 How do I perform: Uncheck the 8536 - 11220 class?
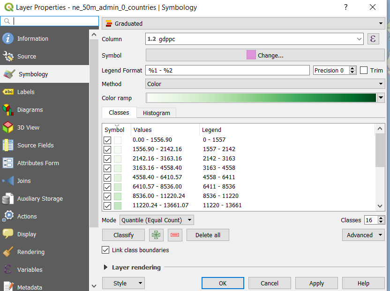click(107, 196)
